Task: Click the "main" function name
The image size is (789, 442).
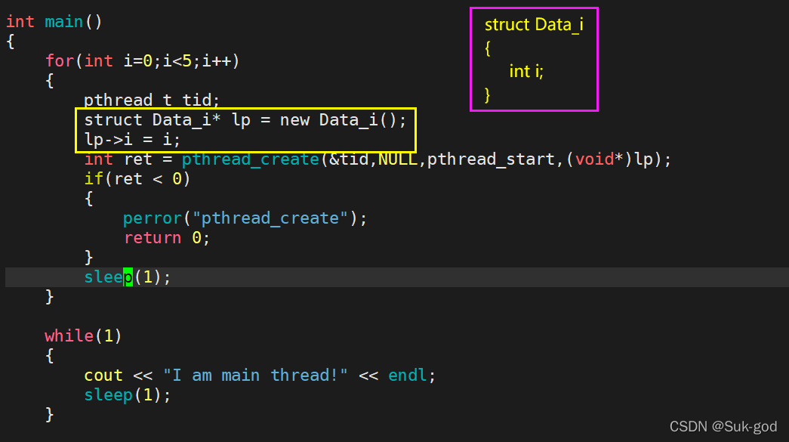Action: 64,22
